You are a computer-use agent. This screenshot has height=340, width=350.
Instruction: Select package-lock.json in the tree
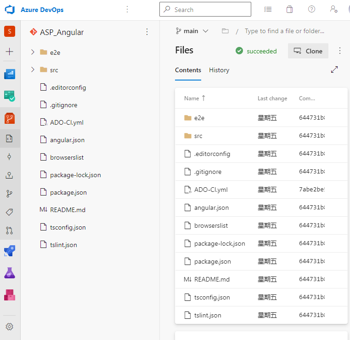coord(75,175)
